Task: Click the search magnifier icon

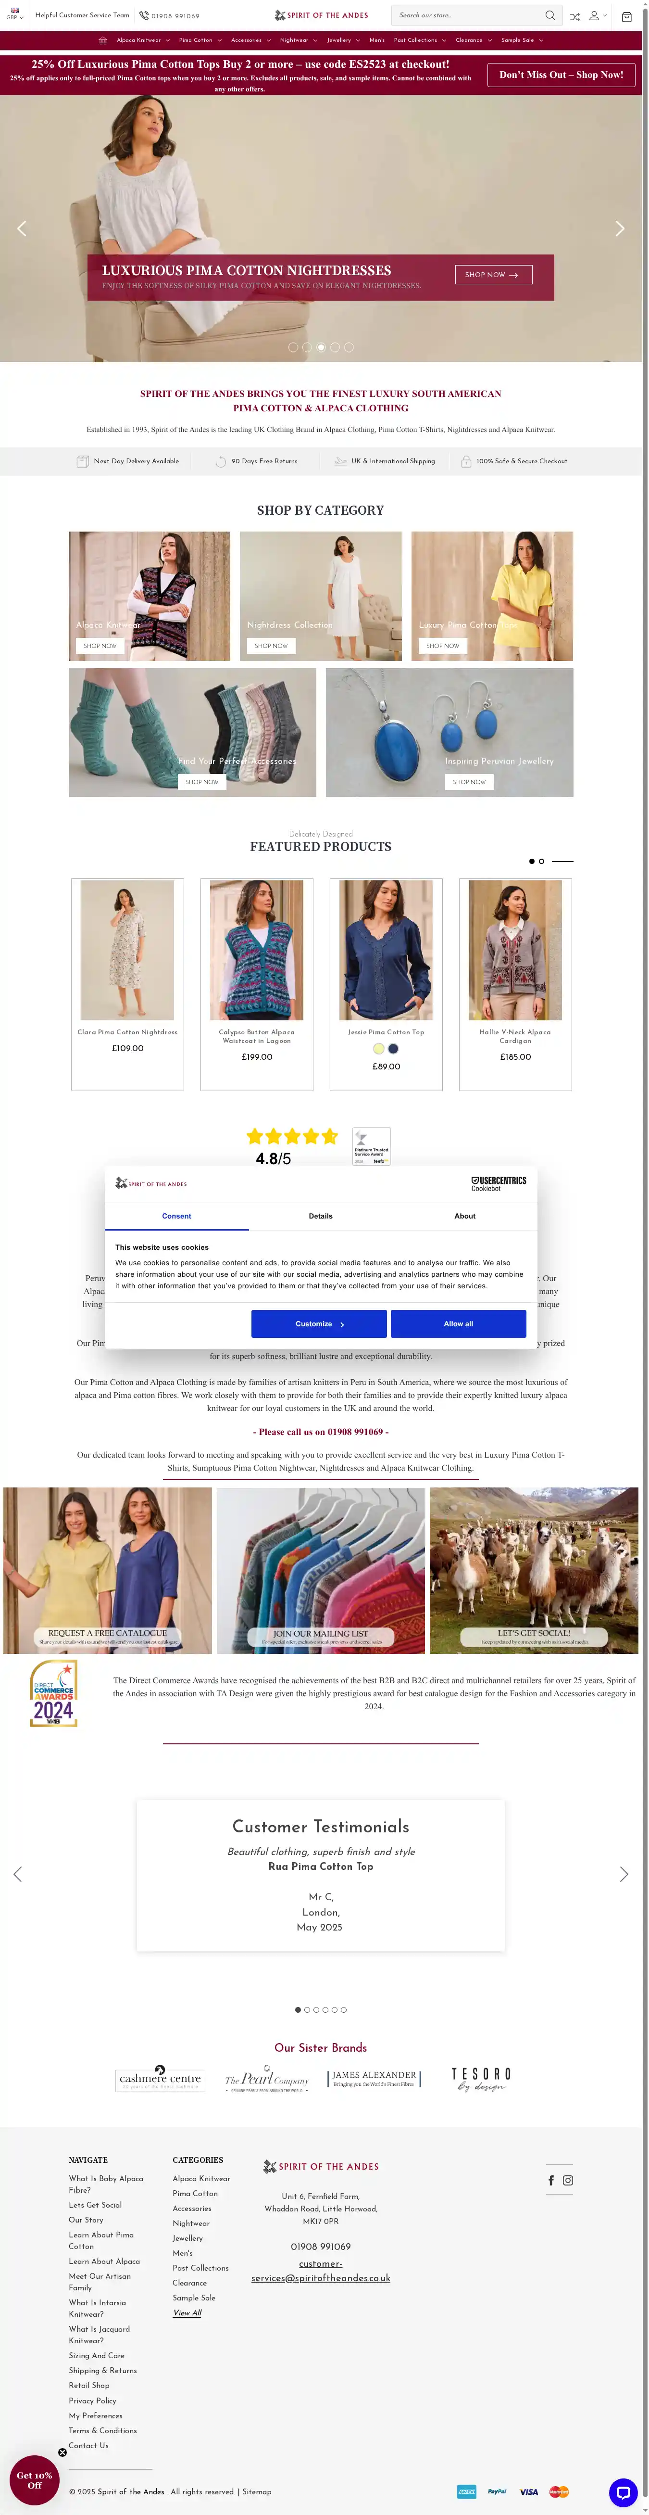Action: (x=549, y=15)
